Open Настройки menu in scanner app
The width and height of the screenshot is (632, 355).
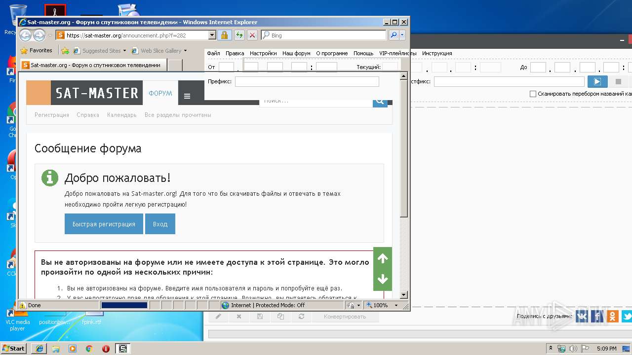[263, 53]
